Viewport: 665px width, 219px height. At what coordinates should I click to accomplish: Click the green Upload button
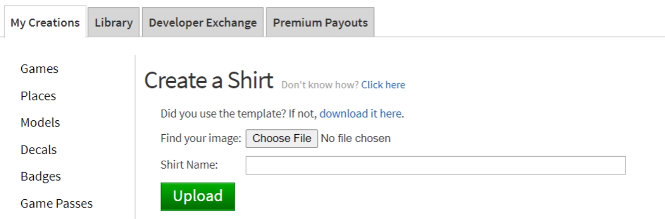[x=197, y=196]
